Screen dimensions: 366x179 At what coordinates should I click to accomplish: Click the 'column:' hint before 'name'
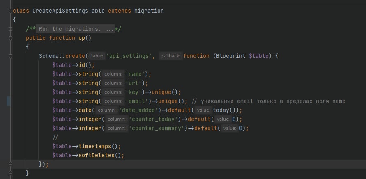[113, 74]
